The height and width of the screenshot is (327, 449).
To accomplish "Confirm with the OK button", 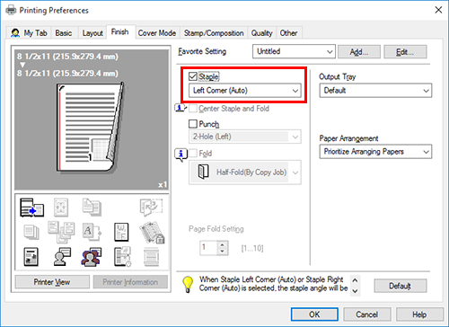I will [314, 314].
